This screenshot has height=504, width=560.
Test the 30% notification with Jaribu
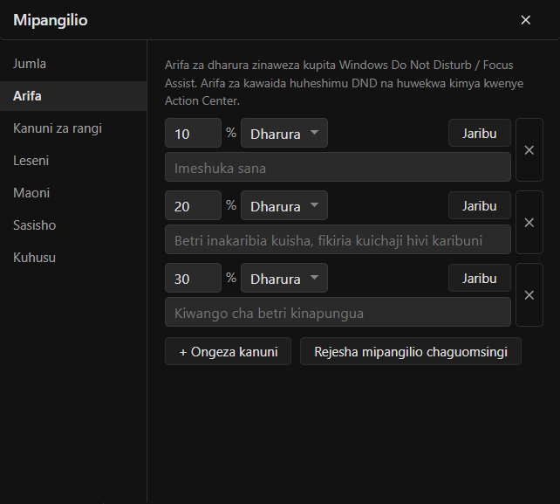479,278
